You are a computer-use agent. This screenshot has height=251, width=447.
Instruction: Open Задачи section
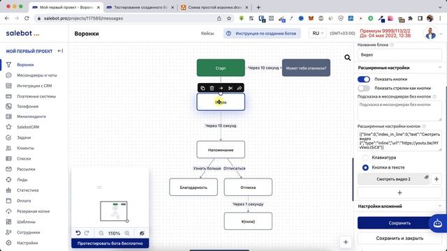(x=24, y=138)
